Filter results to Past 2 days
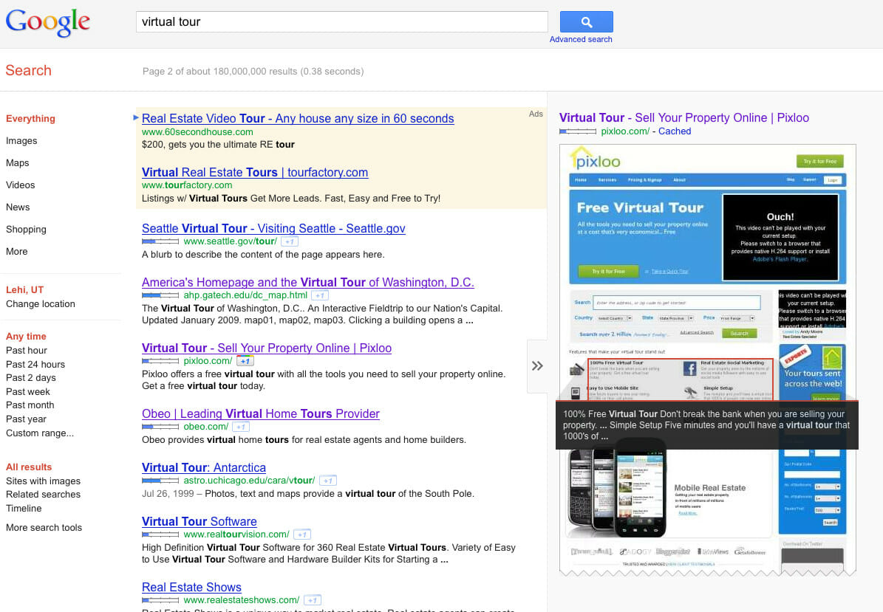This screenshot has width=883, height=612. coord(31,378)
